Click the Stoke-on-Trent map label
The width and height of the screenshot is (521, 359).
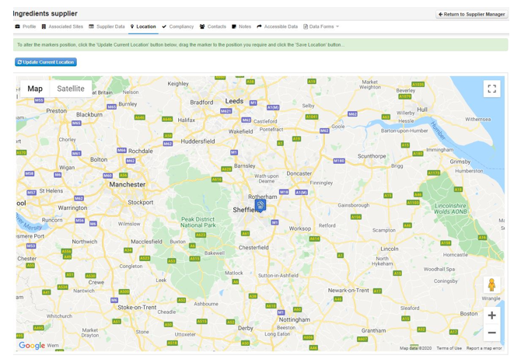coord(137,307)
